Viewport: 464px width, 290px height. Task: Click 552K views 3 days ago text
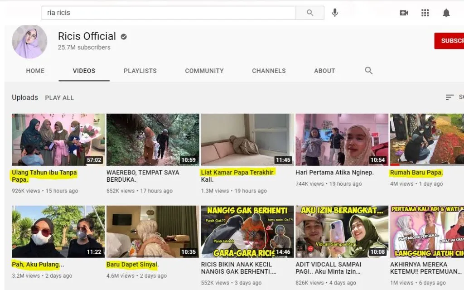pos(231,283)
